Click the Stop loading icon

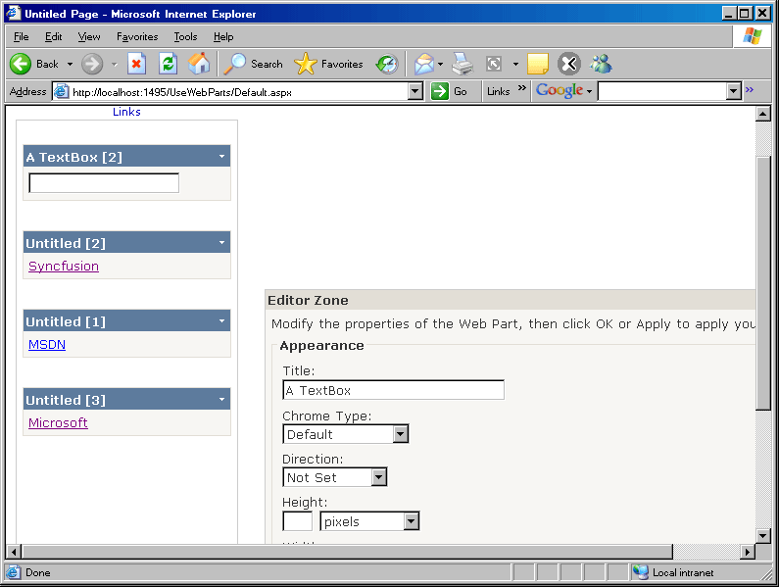pyautogui.click(x=136, y=64)
